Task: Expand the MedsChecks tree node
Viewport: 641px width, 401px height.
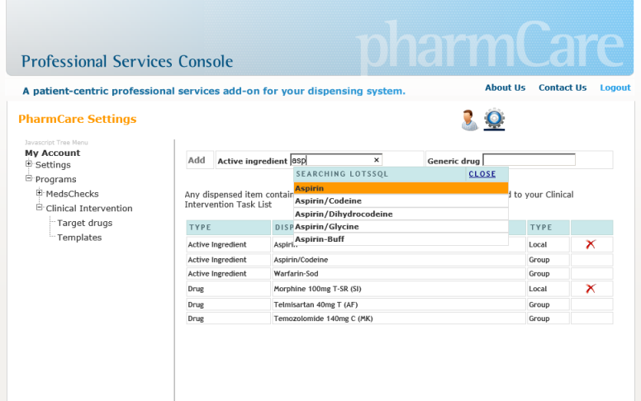Action: (40, 193)
